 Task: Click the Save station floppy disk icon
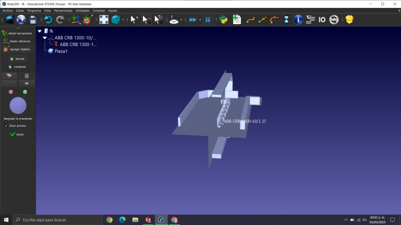tap(33, 20)
